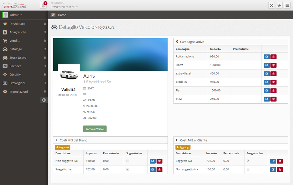Expand the Provvigioni submenu plus icon
Image resolution: width=293 pixels, height=185 pixels.
[45, 83]
